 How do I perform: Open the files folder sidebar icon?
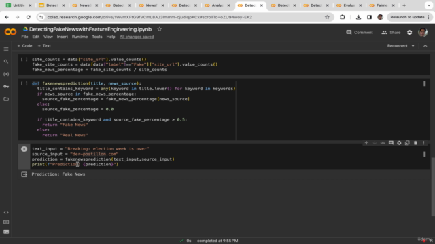6,99
